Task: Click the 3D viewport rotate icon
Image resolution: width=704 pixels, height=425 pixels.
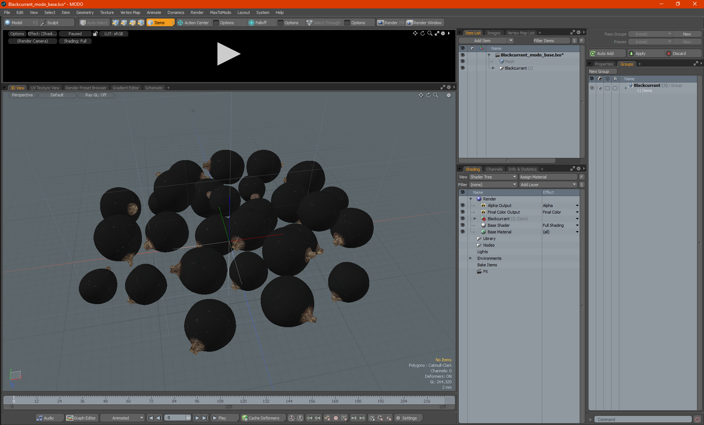Action: click(x=428, y=95)
